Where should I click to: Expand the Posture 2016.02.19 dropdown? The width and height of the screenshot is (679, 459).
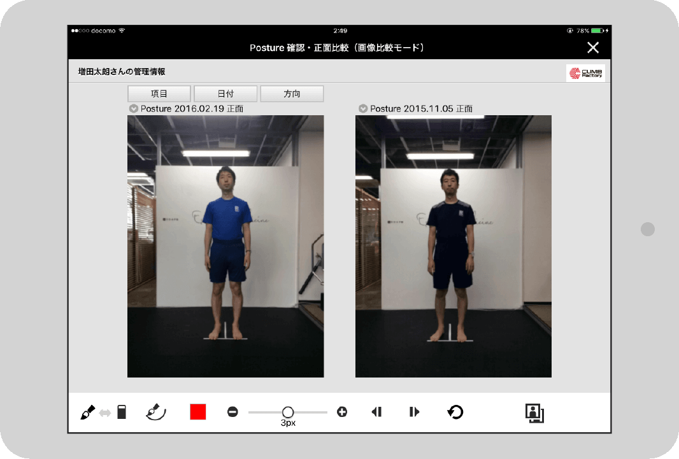coord(134,109)
